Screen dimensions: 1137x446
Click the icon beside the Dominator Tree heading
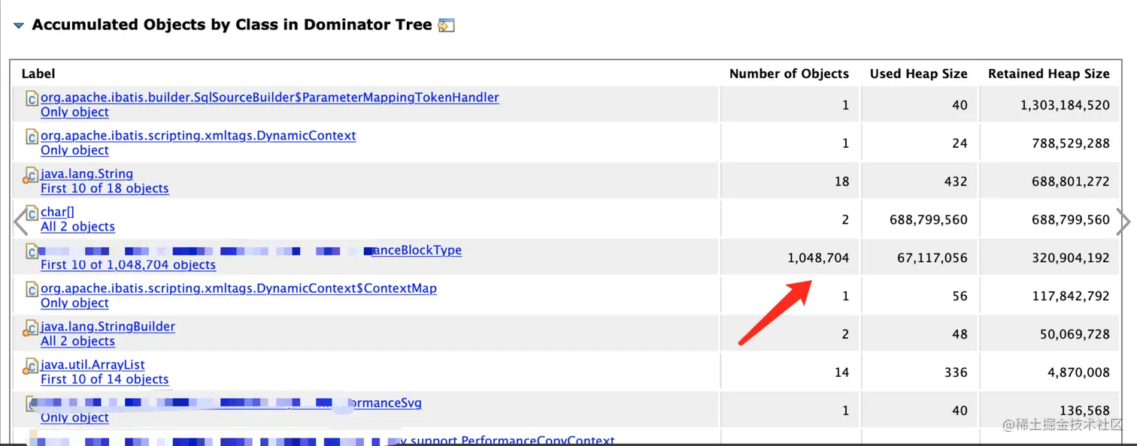(x=446, y=26)
